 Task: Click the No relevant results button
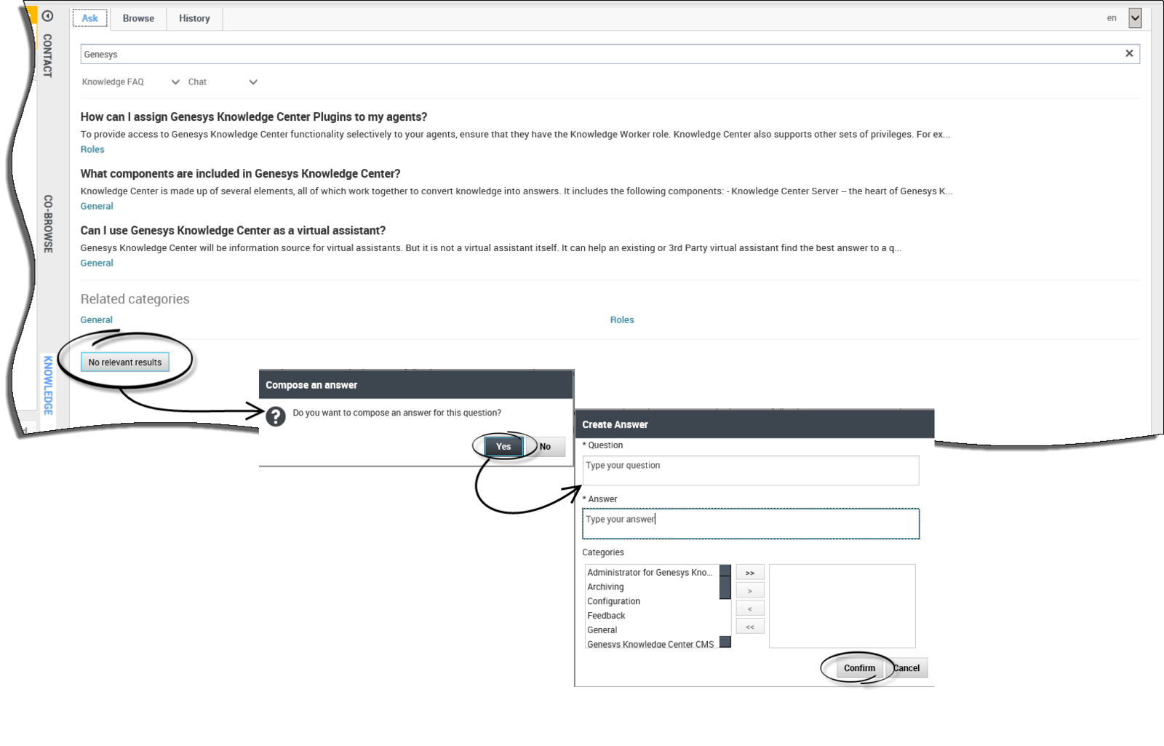[x=125, y=362]
